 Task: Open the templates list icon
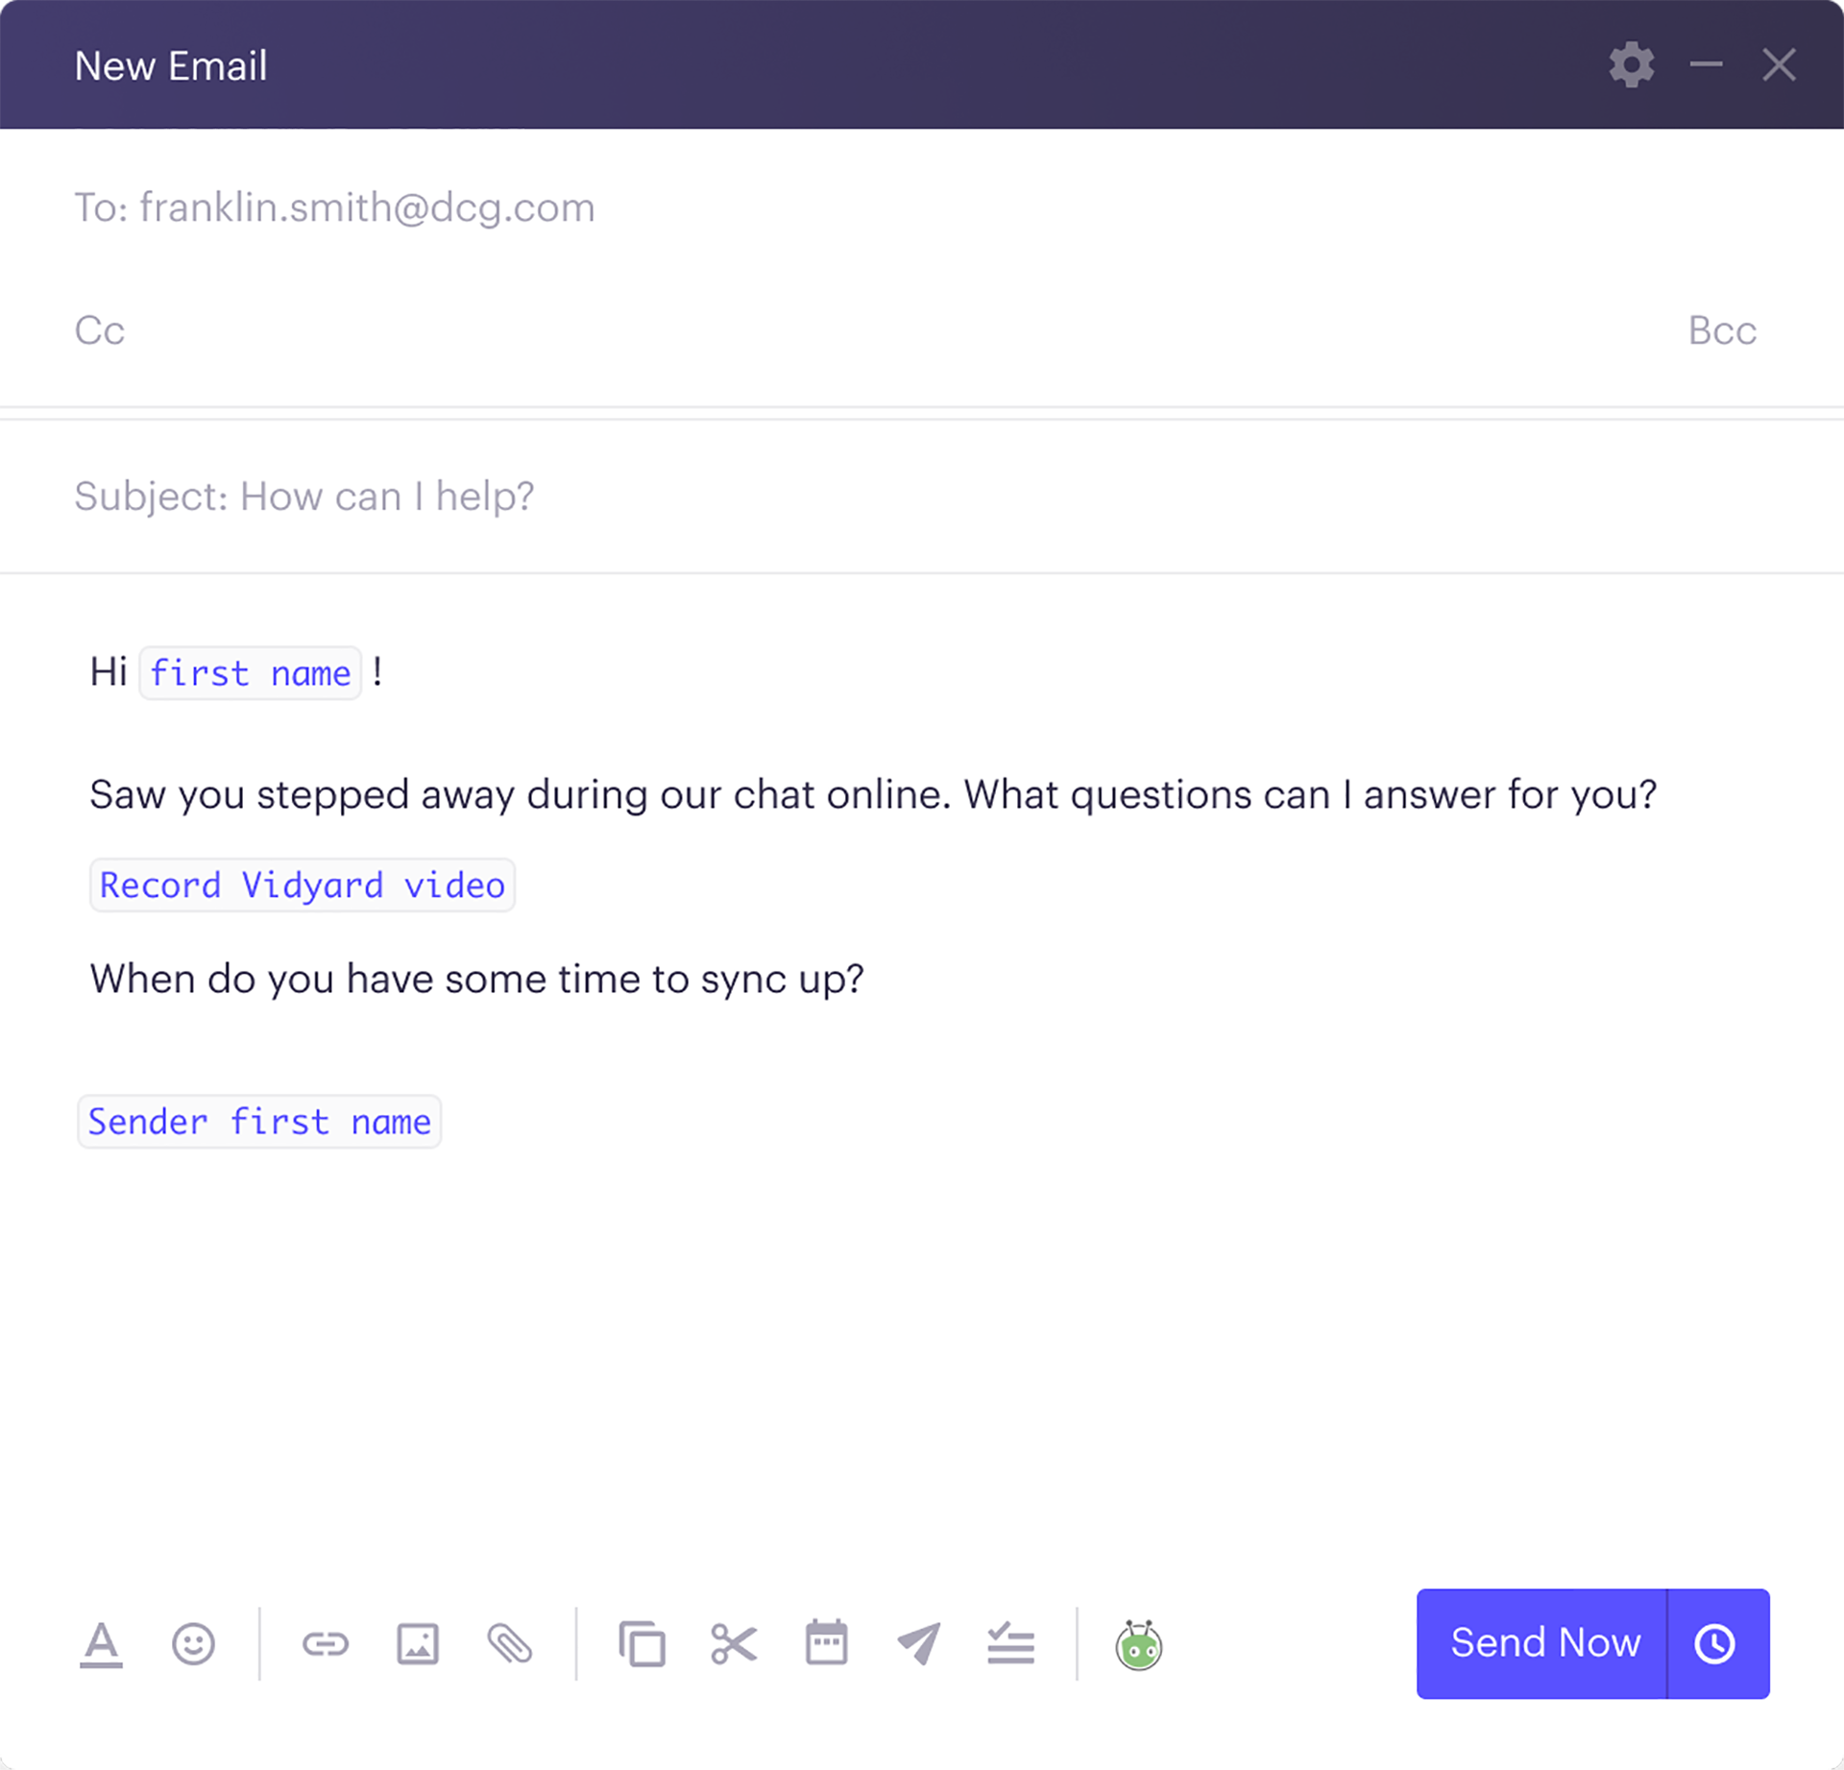click(x=1009, y=1643)
